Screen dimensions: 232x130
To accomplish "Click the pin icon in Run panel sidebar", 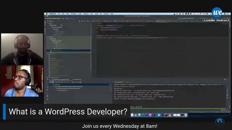I will [x=47, y=99].
